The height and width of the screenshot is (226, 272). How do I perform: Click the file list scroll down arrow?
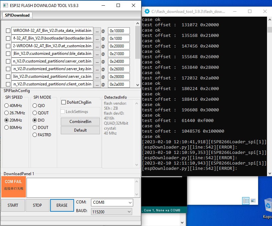click(x=137, y=85)
